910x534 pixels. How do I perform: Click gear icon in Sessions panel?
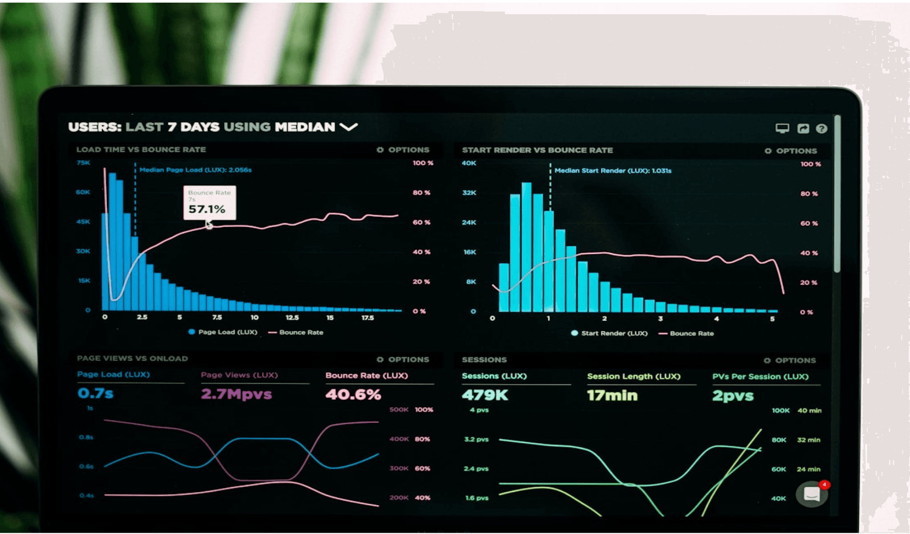click(x=767, y=360)
